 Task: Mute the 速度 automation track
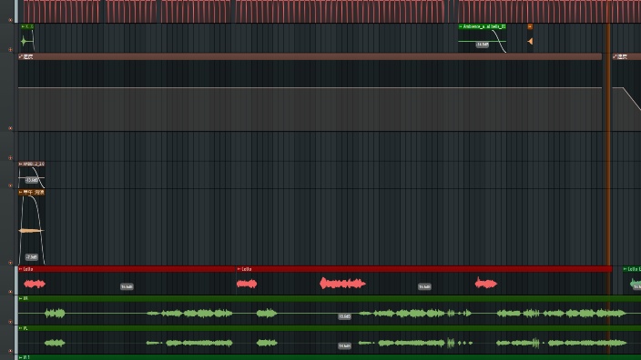(x=10, y=128)
